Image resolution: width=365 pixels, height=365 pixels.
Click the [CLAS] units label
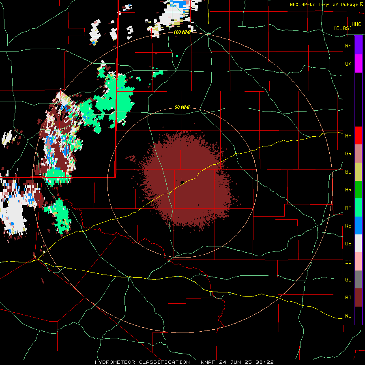pyautogui.click(x=343, y=28)
